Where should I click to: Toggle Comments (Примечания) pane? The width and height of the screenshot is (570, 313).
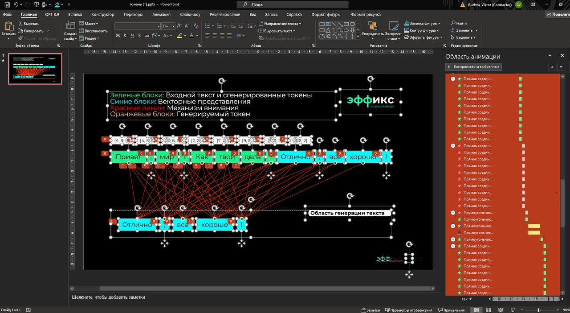pyautogui.click(x=452, y=310)
